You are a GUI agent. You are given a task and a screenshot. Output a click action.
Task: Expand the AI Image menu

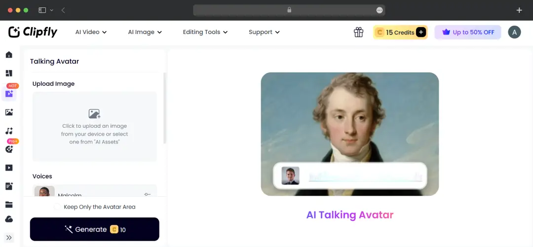pyautogui.click(x=145, y=32)
